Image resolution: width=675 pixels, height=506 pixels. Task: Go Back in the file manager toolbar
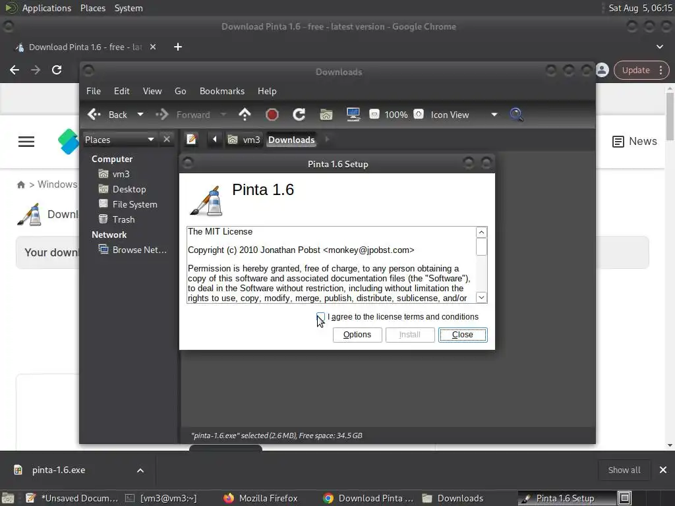pos(107,115)
